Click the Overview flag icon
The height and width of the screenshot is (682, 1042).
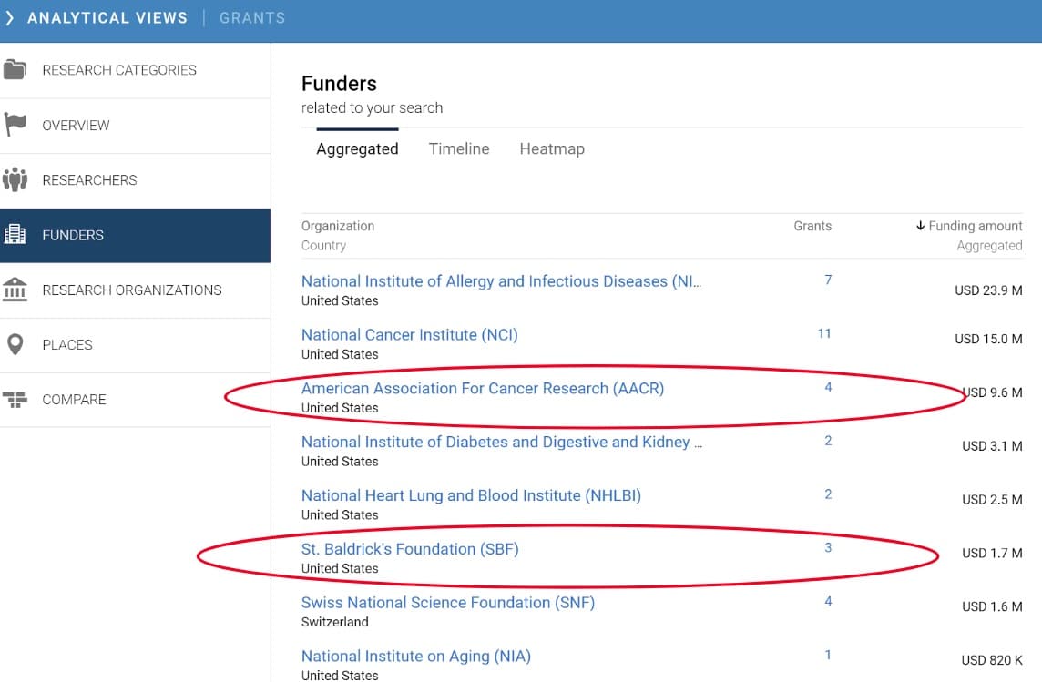[15, 125]
